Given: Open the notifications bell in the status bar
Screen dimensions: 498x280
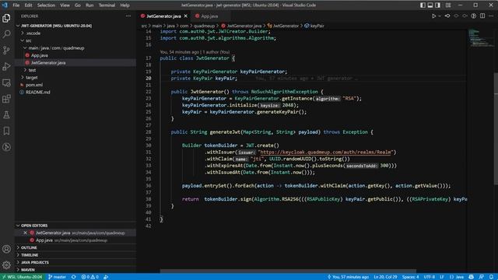Looking at the screenshot, I should 491,277.
